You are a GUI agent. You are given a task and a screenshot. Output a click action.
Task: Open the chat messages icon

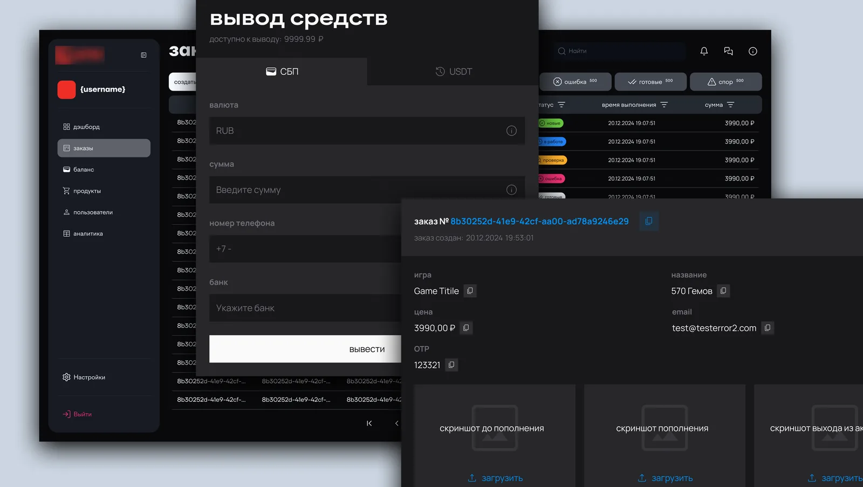(728, 51)
